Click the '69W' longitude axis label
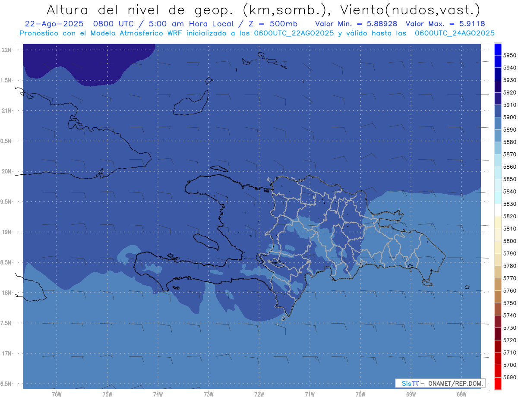The image size is (518, 400). [411, 394]
